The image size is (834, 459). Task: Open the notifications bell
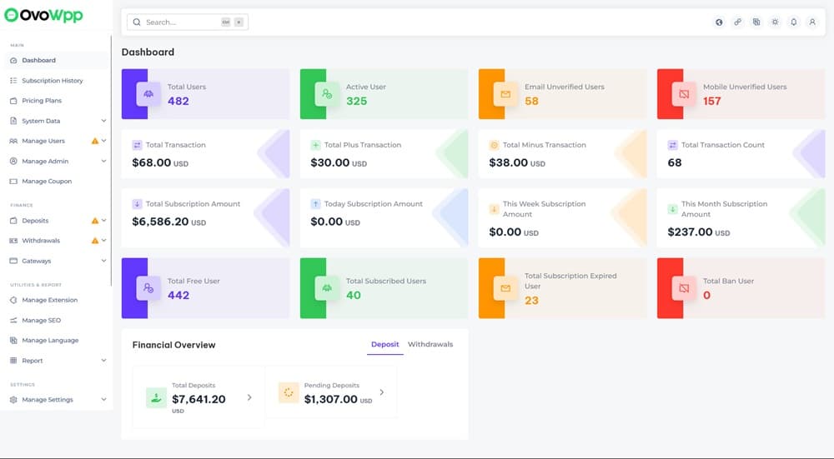[x=793, y=22]
